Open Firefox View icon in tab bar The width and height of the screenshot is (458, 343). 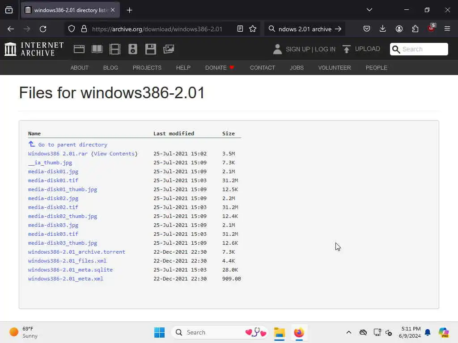click(x=9, y=10)
